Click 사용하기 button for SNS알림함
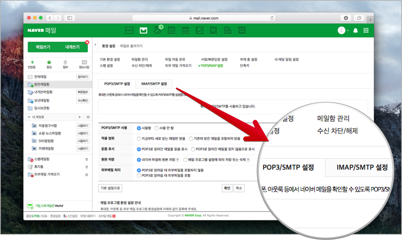402x240 pixels. tap(83, 141)
